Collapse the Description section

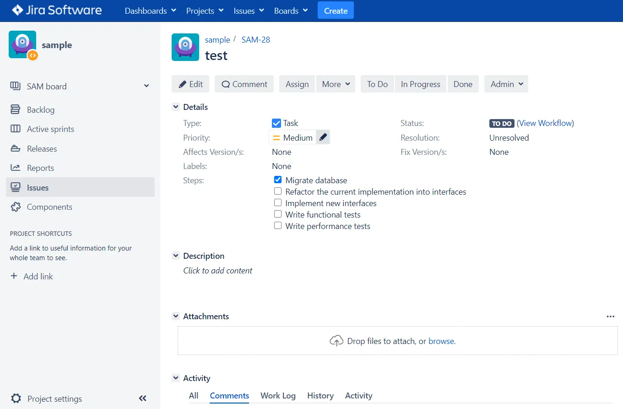(175, 256)
